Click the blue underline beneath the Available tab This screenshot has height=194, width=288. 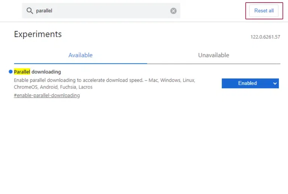[x=80, y=63]
